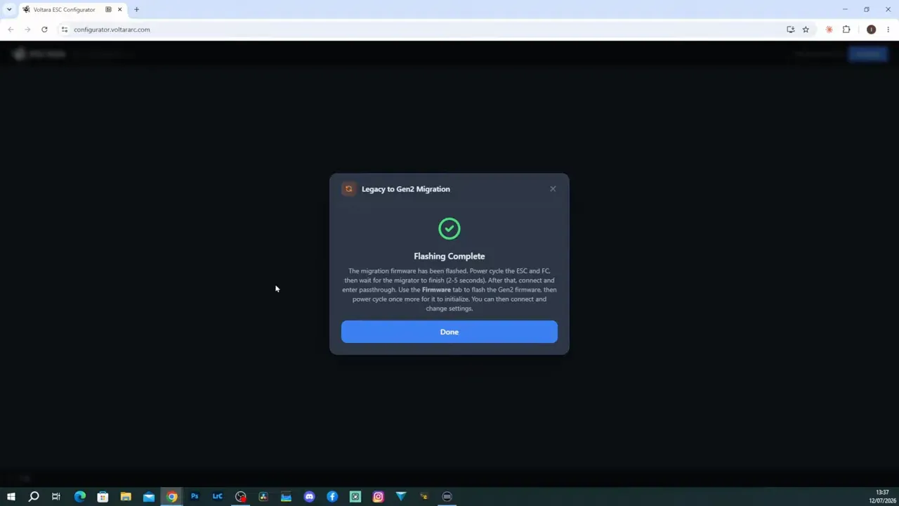Open Instagram from the taskbar
899x506 pixels.
[x=378, y=497]
